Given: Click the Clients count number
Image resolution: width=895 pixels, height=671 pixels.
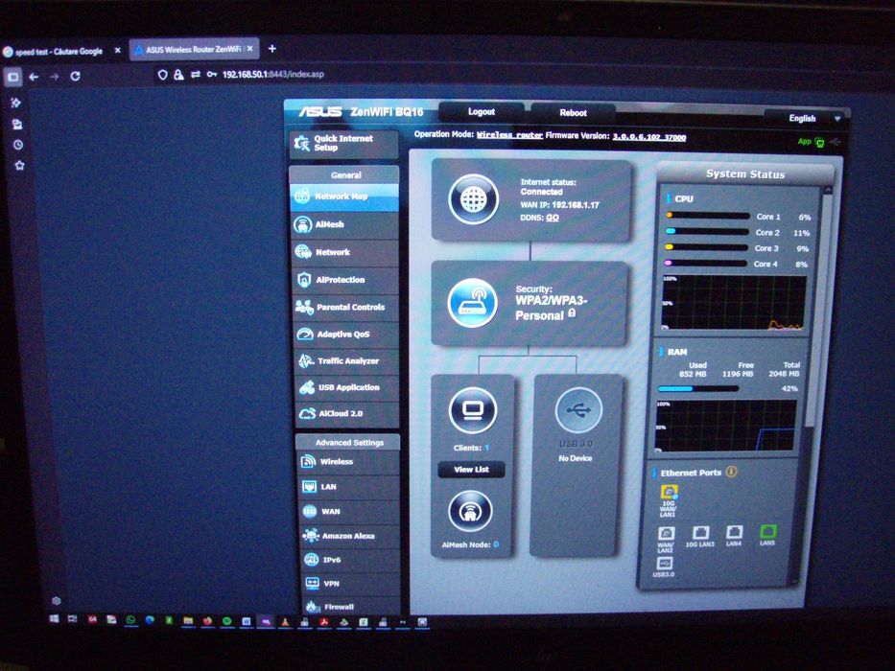Looking at the screenshot, I should tap(487, 448).
